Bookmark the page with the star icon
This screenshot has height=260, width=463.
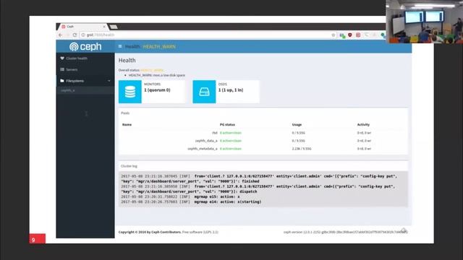(x=334, y=35)
